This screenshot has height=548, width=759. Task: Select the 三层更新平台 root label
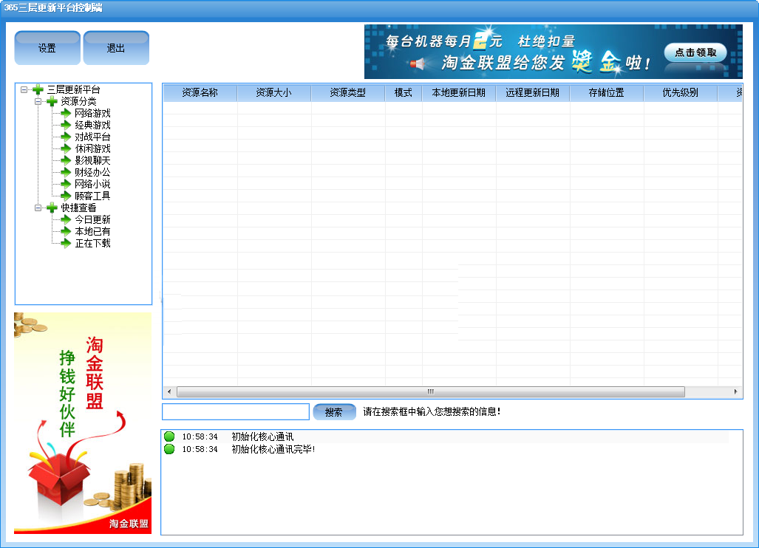coord(74,89)
